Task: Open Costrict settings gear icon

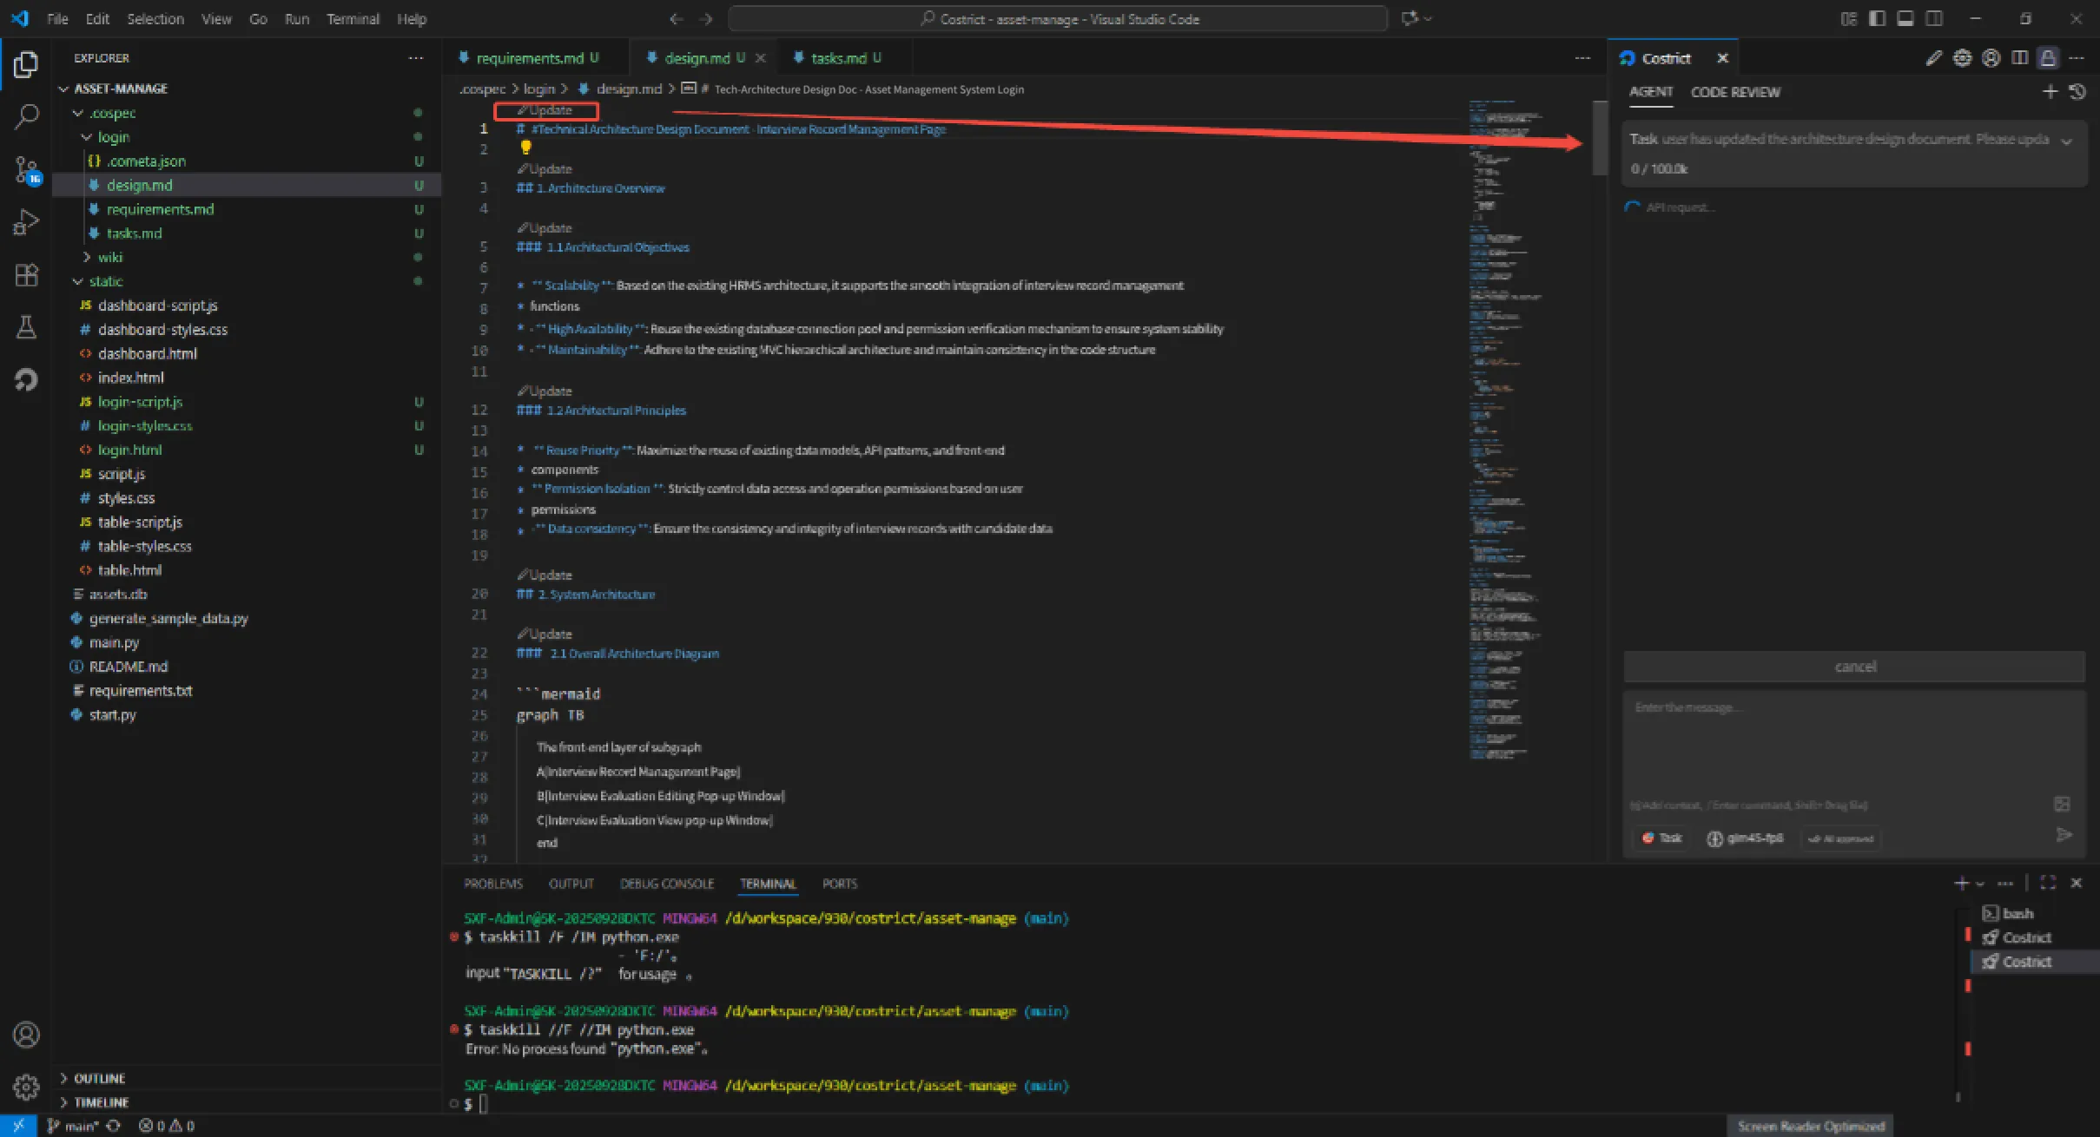Action: point(1962,58)
